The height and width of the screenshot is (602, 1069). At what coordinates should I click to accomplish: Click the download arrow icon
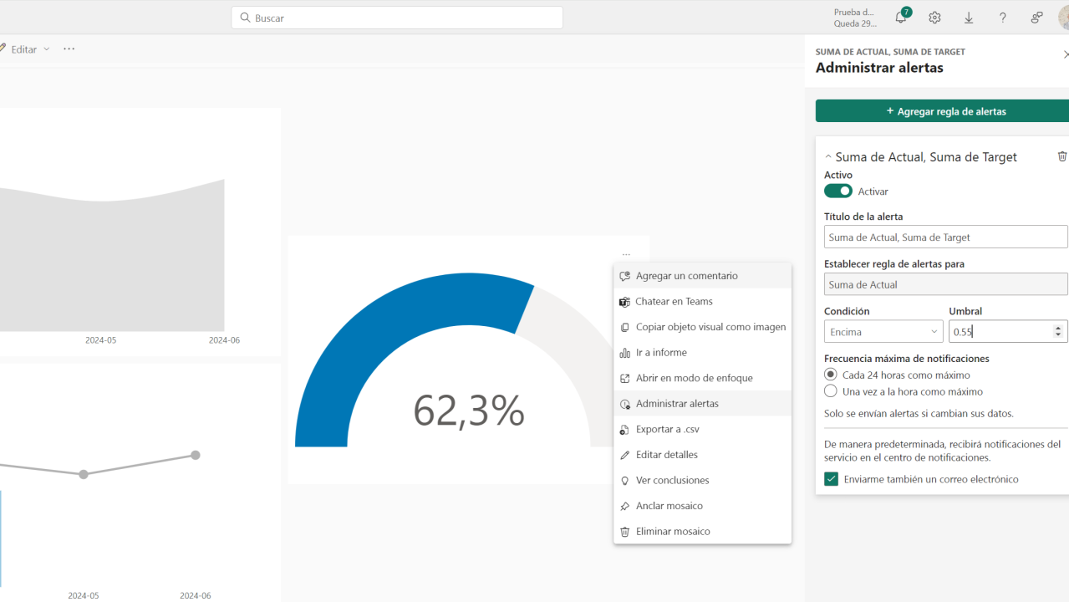tap(969, 18)
